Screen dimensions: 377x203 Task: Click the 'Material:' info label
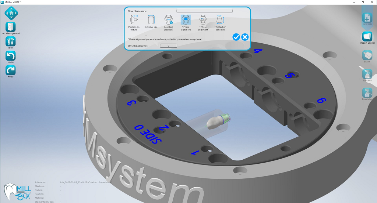pyautogui.click(x=39, y=198)
